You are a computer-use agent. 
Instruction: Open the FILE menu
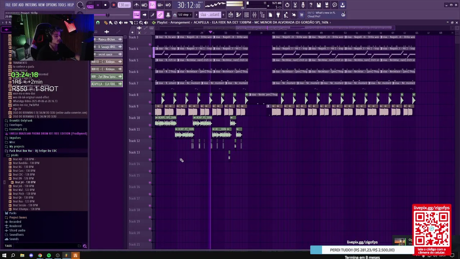point(8,5)
